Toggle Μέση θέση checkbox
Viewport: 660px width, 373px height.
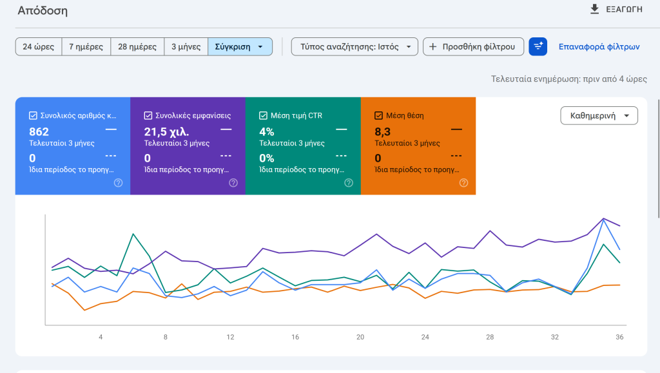[x=378, y=116]
